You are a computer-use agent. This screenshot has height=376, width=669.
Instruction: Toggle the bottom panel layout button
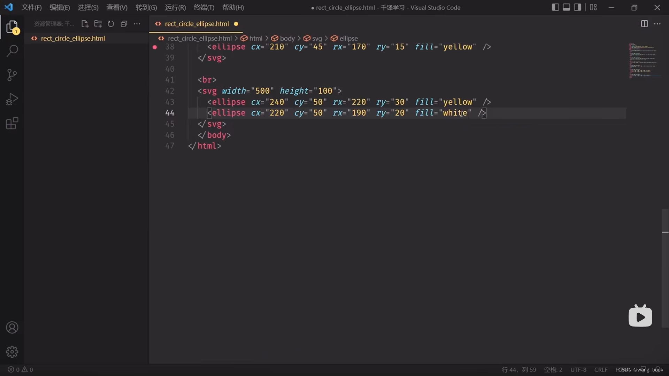point(567,7)
